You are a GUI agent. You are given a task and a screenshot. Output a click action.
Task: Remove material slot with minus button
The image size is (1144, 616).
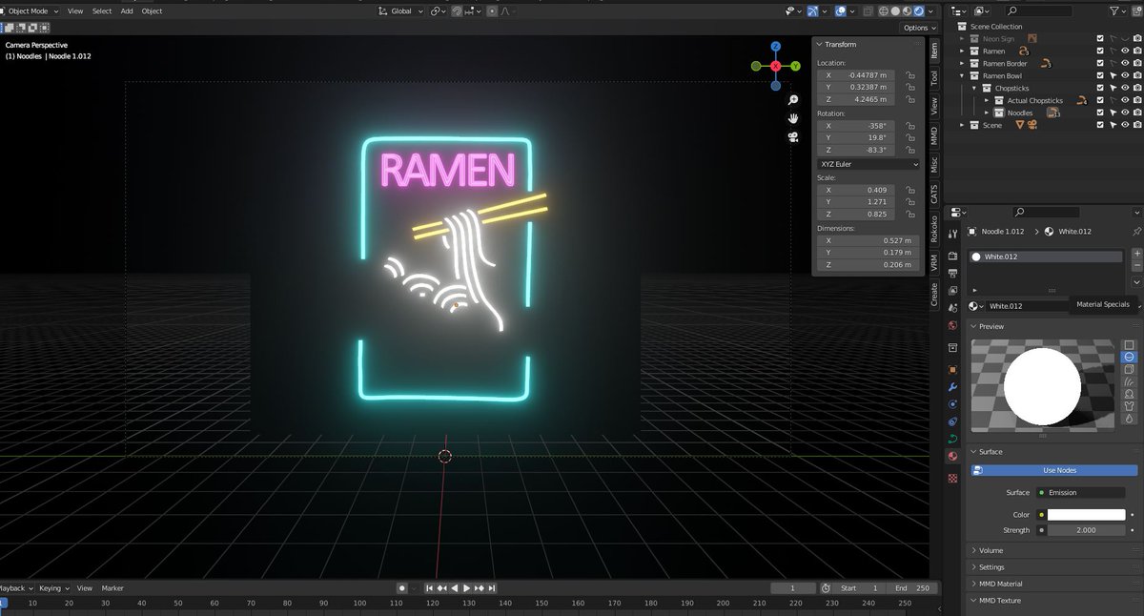[1136, 266]
